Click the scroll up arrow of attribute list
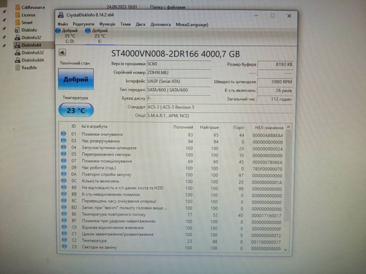This screenshot has width=366, height=274. [x=288, y=127]
